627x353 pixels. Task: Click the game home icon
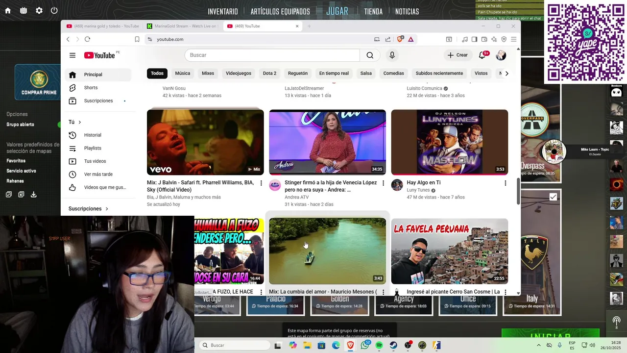click(8, 11)
